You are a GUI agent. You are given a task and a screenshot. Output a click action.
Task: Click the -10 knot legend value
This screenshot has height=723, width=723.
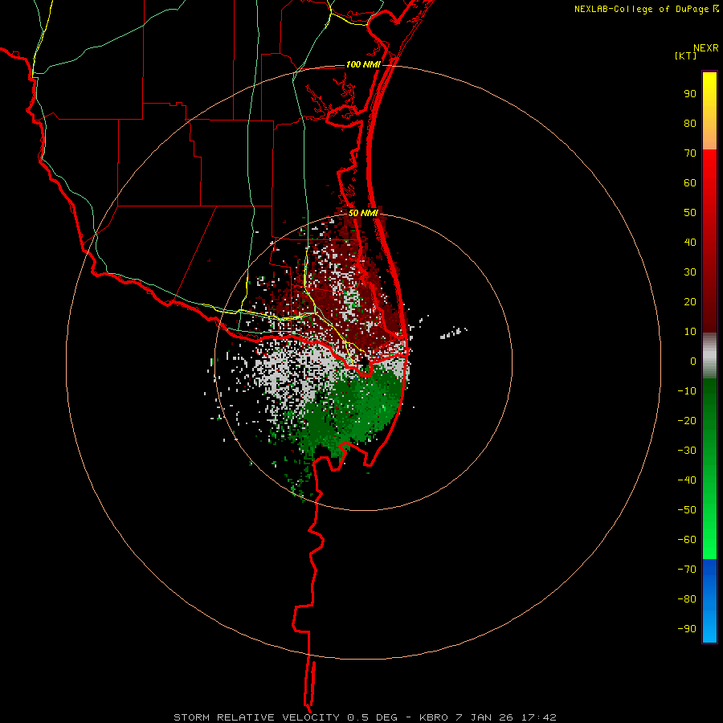pyautogui.click(x=687, y=391)
